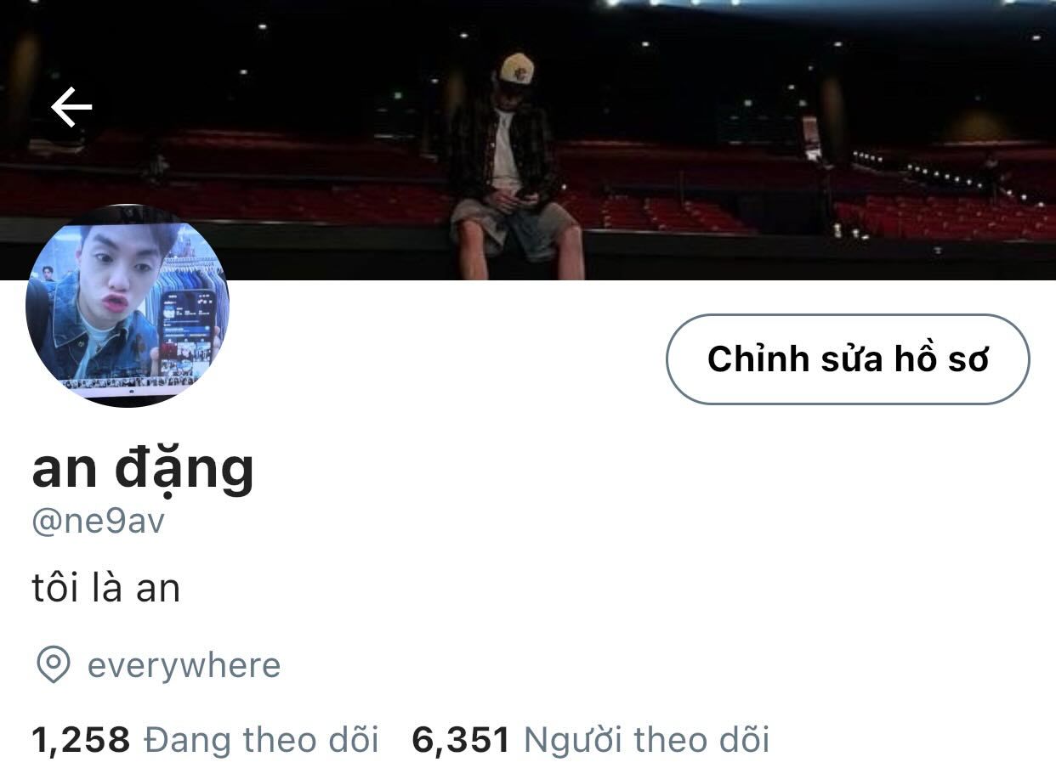Click the seated person in banner
The width and height of the screenshot is (1056, 768).
pos(512,166)
